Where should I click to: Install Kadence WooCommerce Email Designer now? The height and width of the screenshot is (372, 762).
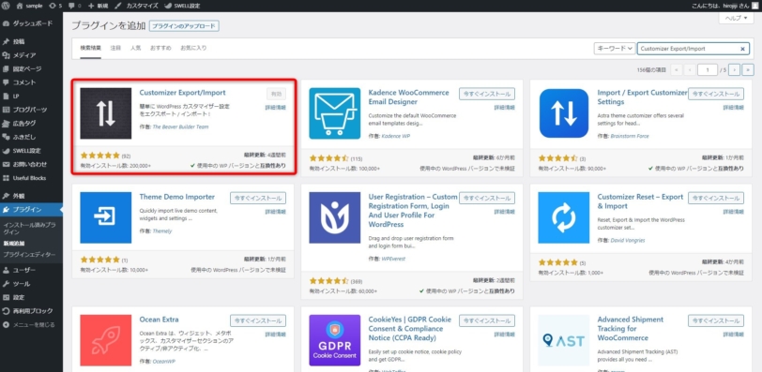[487, 94]
